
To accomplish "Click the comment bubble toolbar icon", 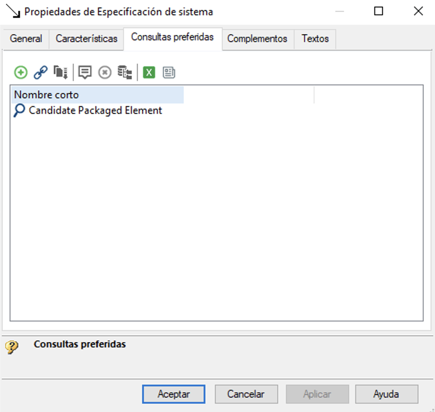I will coord(85,73).
